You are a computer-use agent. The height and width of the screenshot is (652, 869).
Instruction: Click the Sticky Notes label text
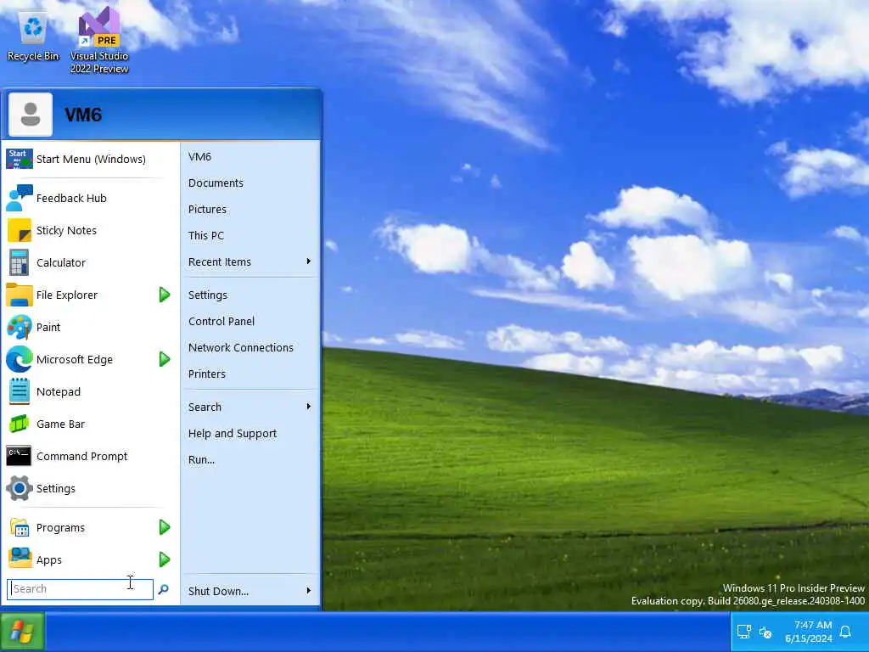tap(66, 230)
